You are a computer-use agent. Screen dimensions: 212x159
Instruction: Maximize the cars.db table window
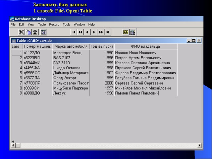tap(193, 40)
